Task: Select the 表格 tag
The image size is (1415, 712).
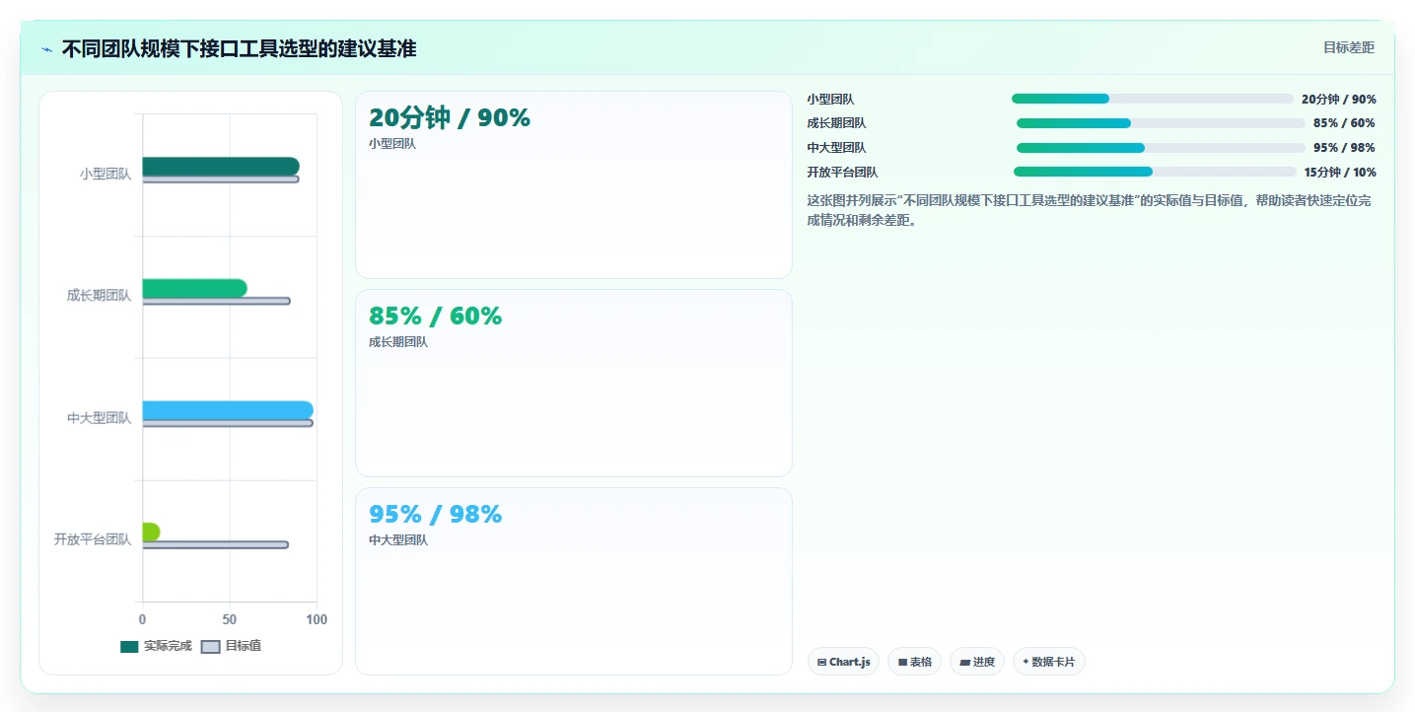Action: (x=914, y=662)
